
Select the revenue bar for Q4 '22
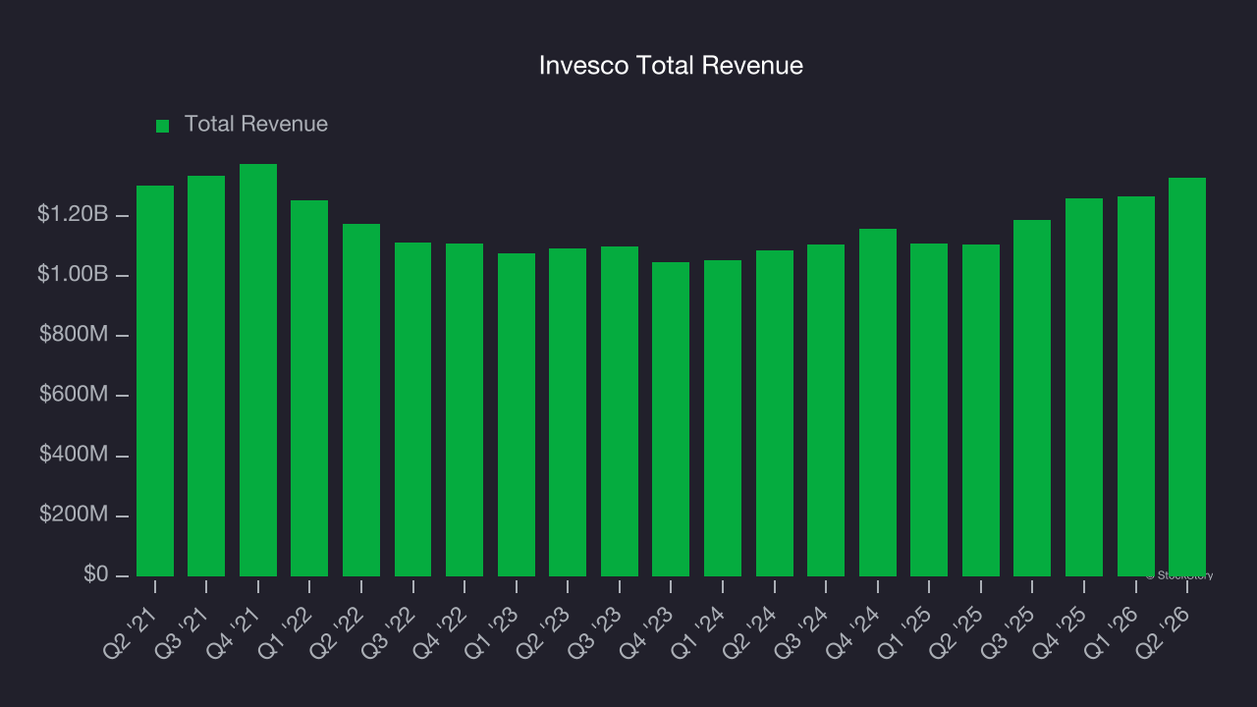[465, 410]
